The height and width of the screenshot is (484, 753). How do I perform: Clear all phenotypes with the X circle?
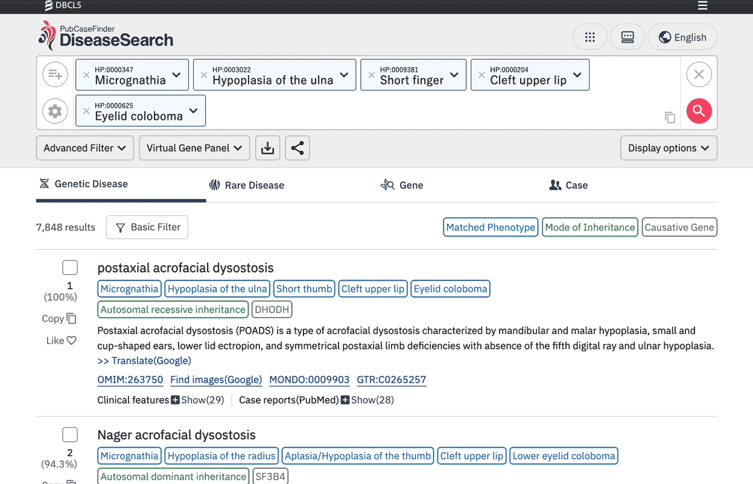click(699, 75)
